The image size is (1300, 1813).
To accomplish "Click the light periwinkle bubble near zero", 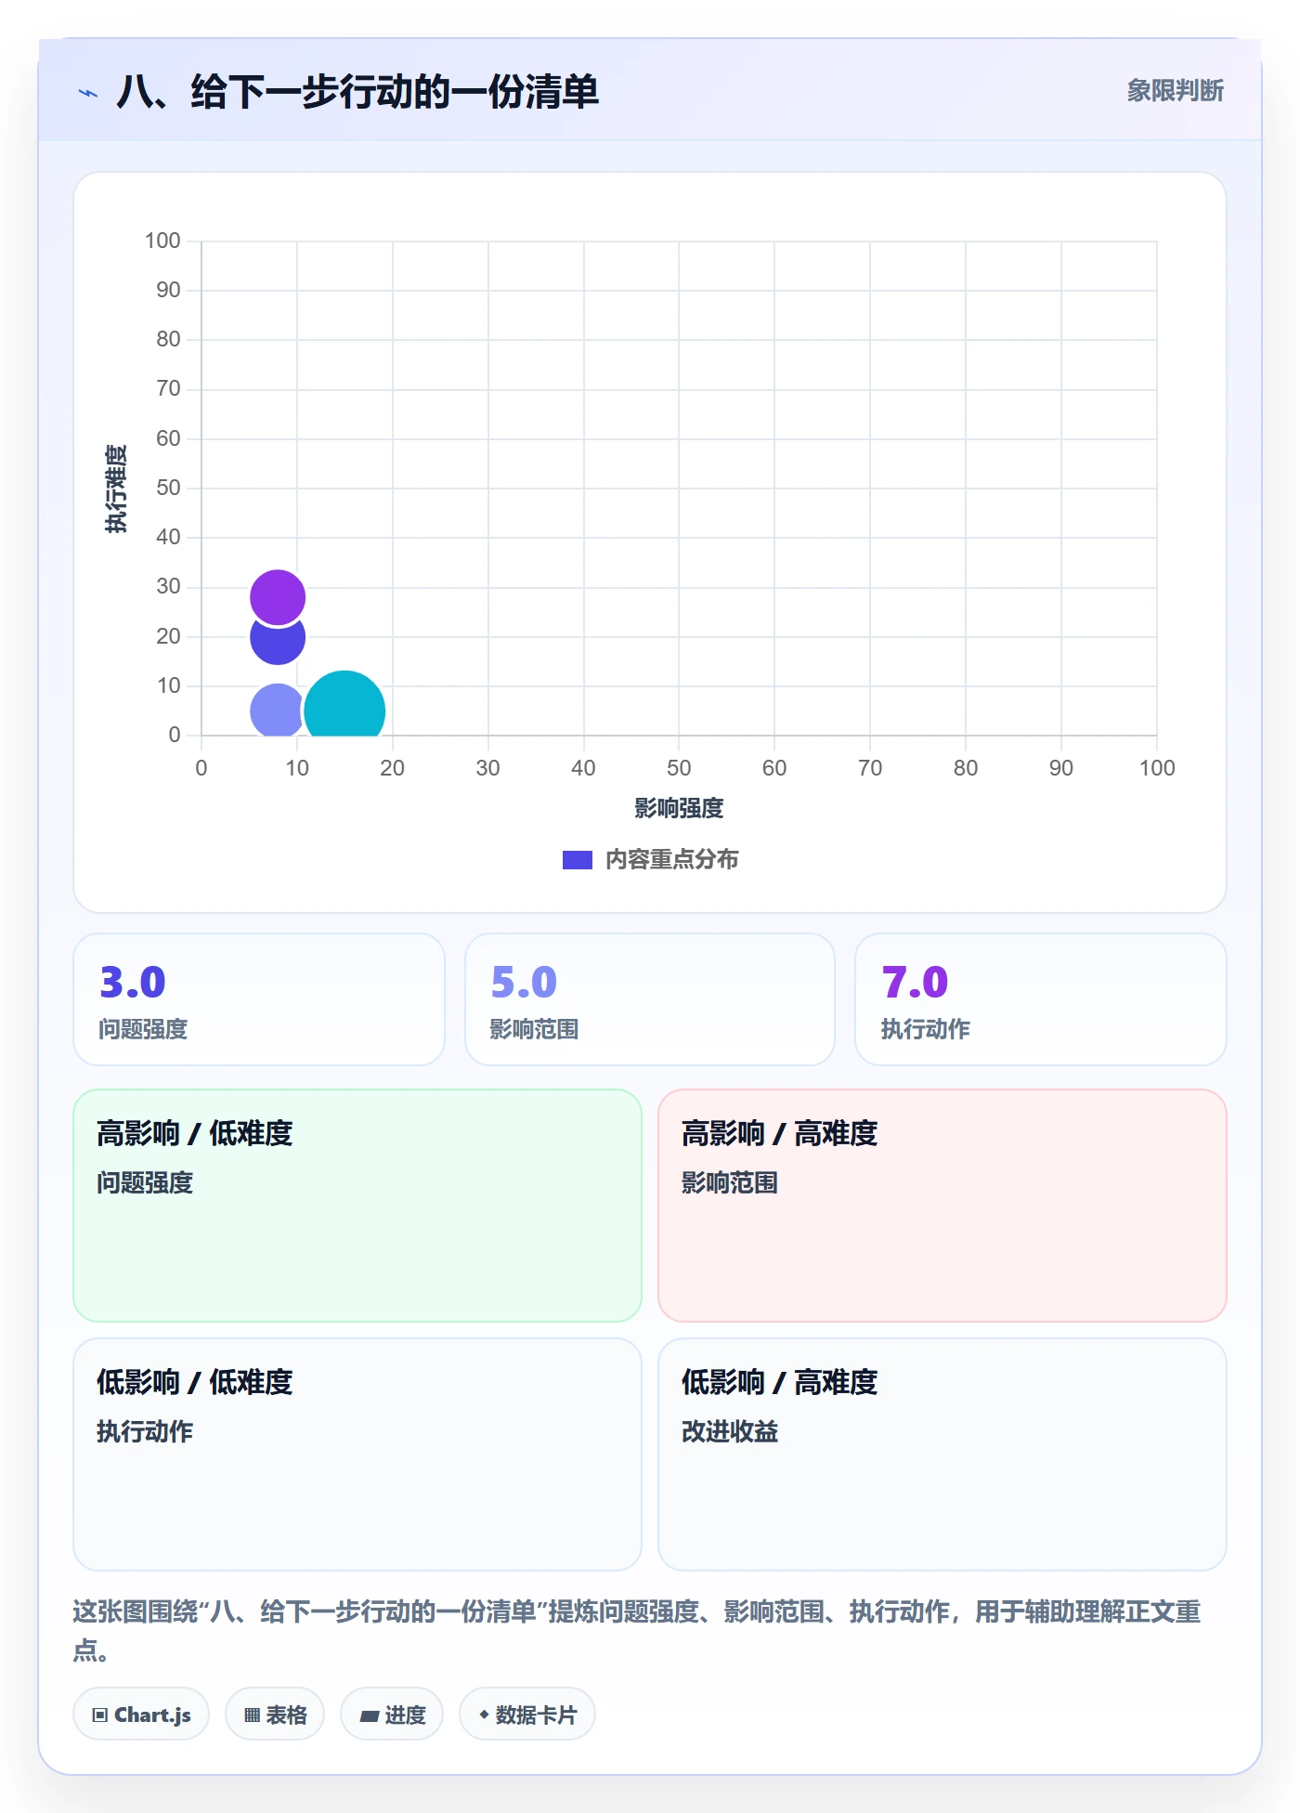I will [x=277, y=711].
